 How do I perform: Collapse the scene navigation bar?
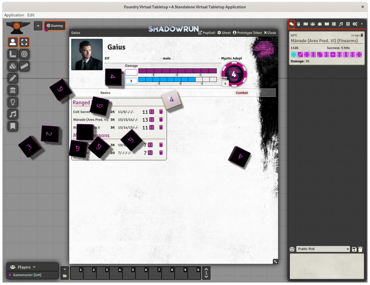pos(38,26)
